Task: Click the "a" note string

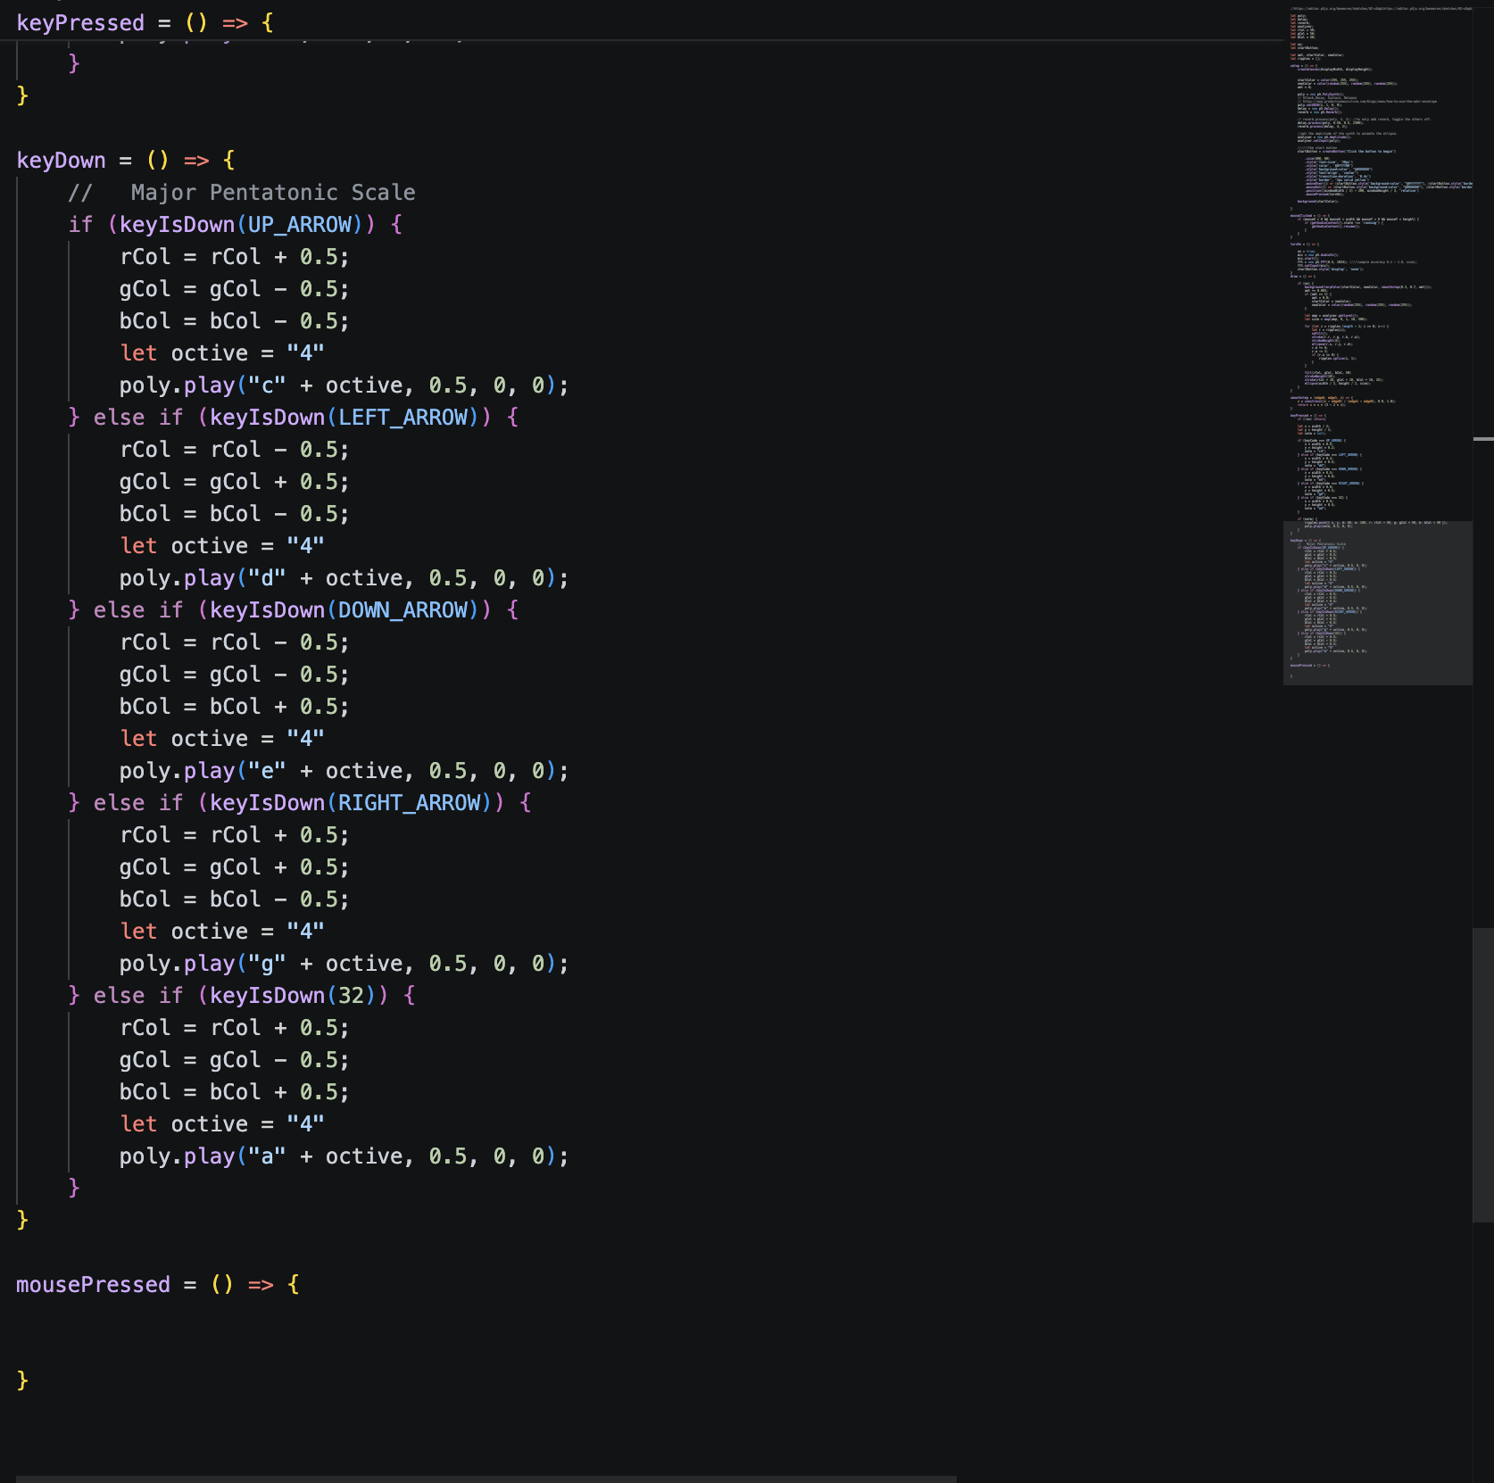Action: pyautogui.click(x=267, y=1156)
